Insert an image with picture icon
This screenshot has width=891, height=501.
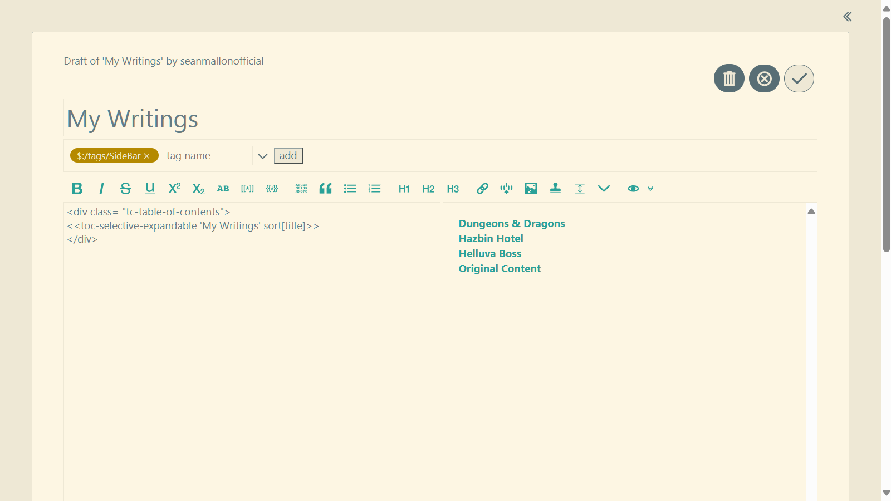[x=531, y=189]
